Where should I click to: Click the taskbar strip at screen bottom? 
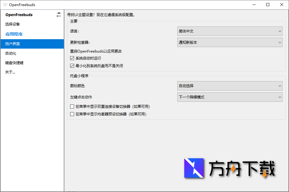pyautogui.click(x=144, y=191)
